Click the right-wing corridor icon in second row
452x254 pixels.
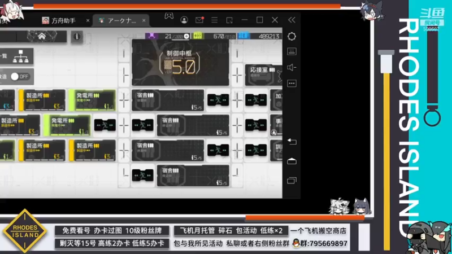(256, 125)
